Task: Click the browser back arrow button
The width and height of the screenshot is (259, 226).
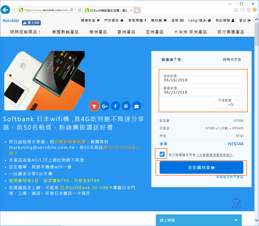Action: click(5, 10)
